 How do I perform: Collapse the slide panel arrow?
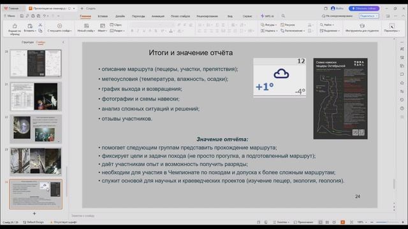coord(63,42)
